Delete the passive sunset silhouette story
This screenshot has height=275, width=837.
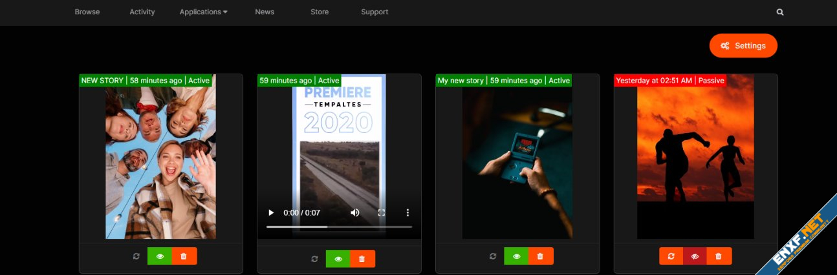pos(719,256)
